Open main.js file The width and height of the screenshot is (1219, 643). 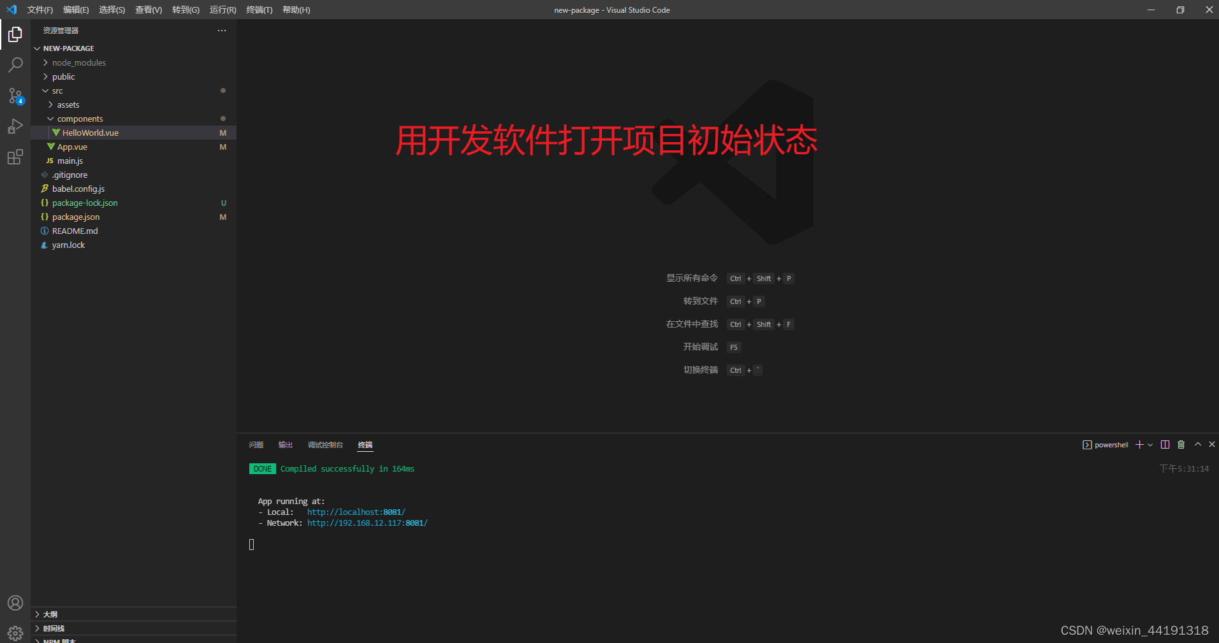click(x=134, y=161)
